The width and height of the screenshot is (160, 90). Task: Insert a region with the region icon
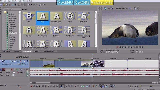(x=96, y=86)
